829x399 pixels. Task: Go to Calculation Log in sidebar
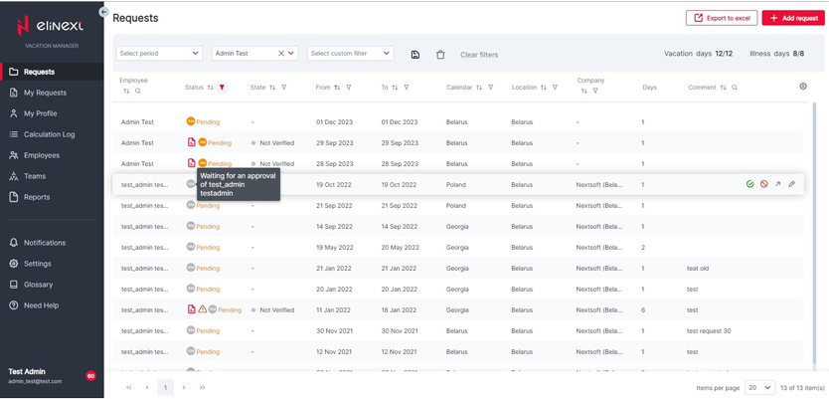click(x=49, y=134)
